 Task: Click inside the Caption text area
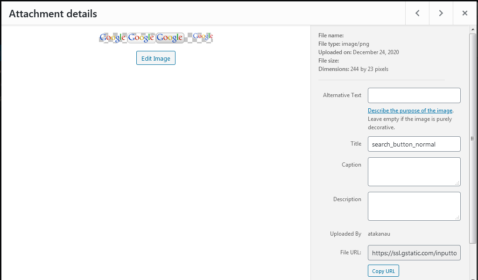click(x=414, y=171)
